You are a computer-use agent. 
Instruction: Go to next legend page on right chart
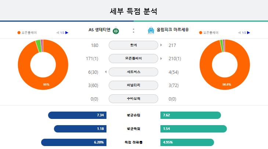[x=249, y=33]
